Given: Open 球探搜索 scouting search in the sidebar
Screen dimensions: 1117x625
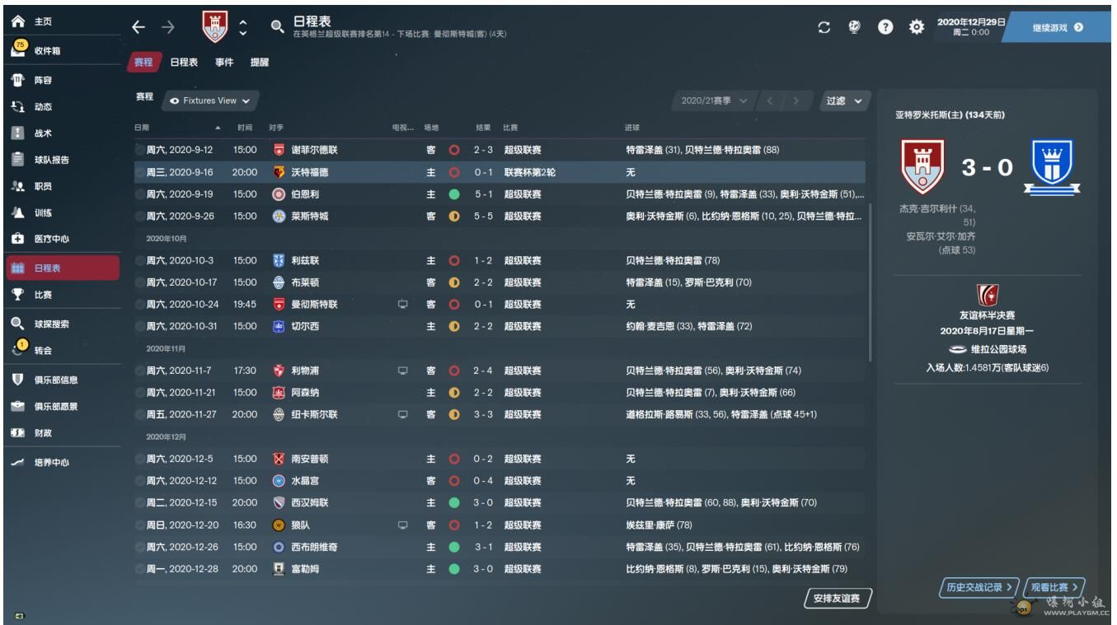Looking at the screenshot, I should click(51, 324).
